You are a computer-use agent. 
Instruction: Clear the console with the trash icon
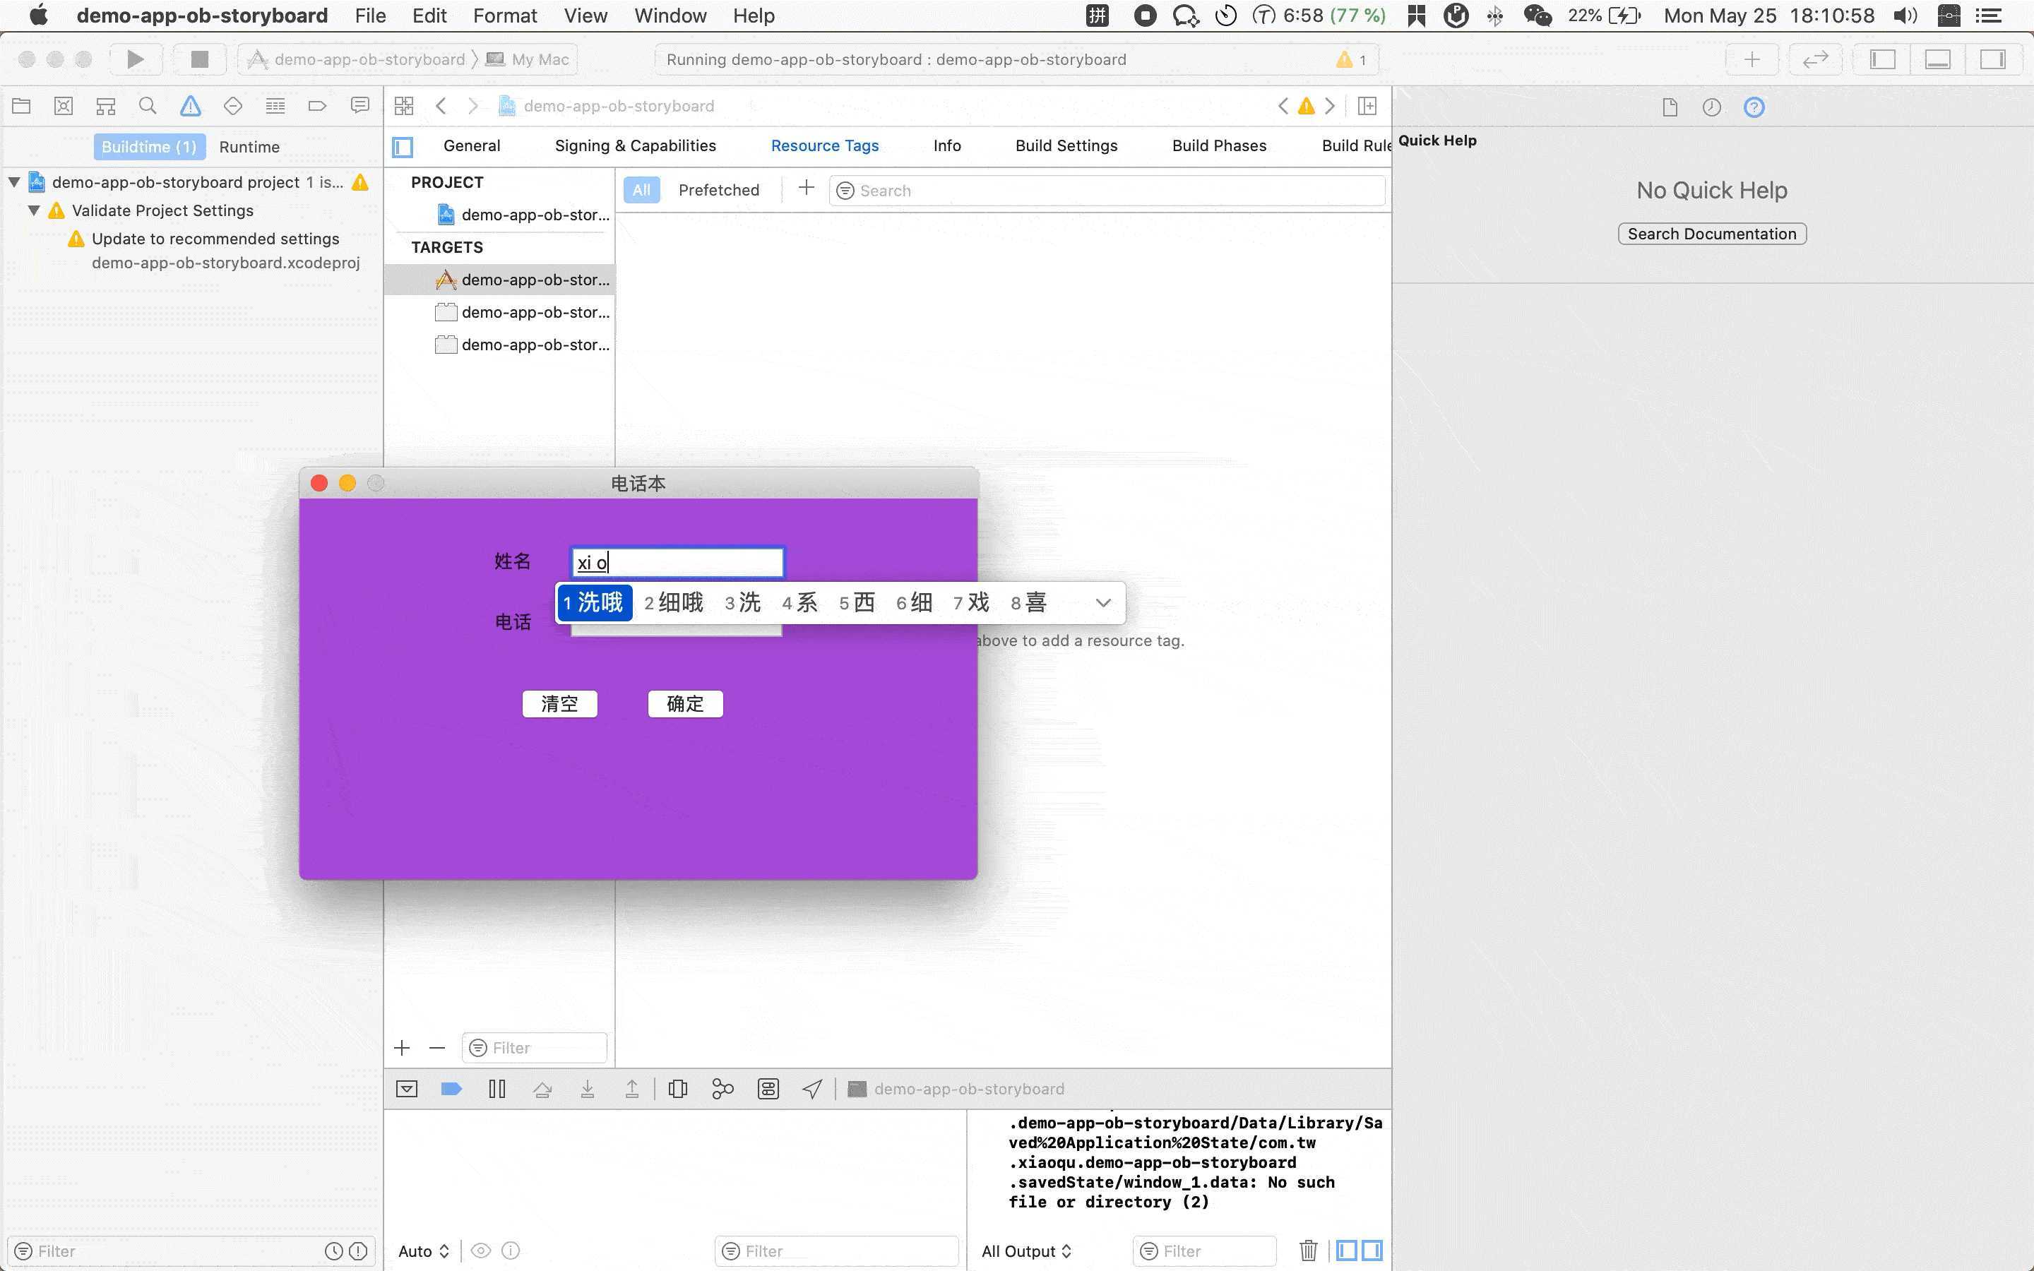coord(1308,1251)
